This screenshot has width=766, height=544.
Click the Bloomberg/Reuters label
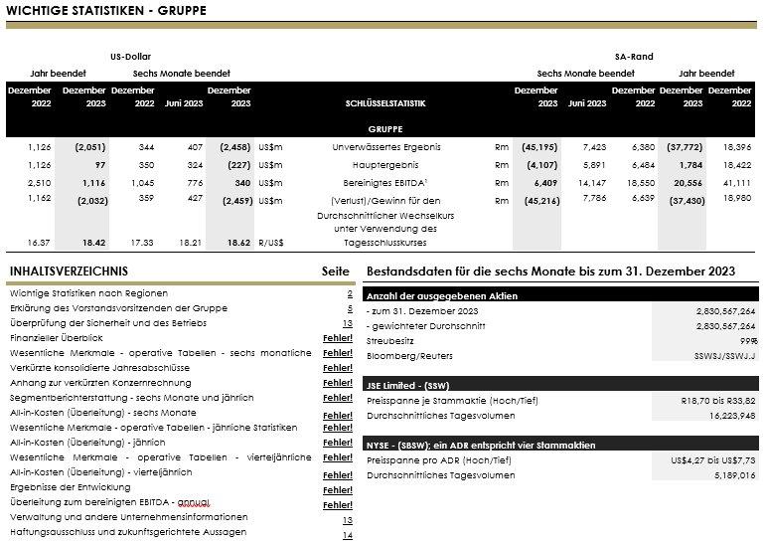pyautogui.click(x=409, y=356)
